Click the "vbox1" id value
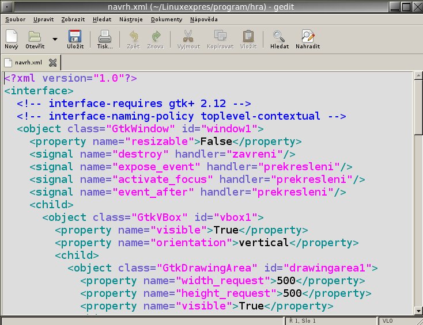The height and width of the screenshot is (325, 423). 236,217
